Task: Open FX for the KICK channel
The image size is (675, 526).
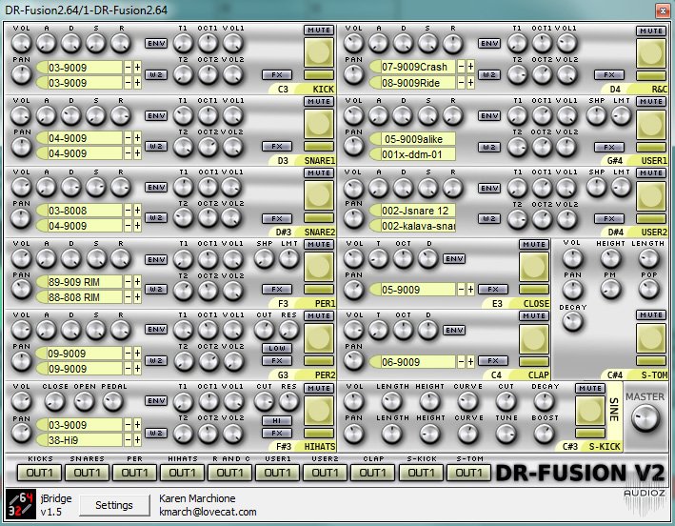Action: pos(277,75)
